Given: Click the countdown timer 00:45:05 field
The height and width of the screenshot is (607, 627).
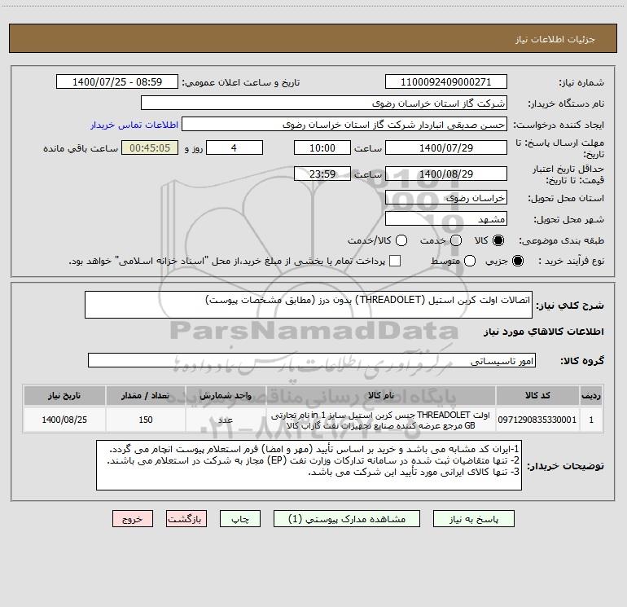Looking at the screenshot, I should [150, 147].
